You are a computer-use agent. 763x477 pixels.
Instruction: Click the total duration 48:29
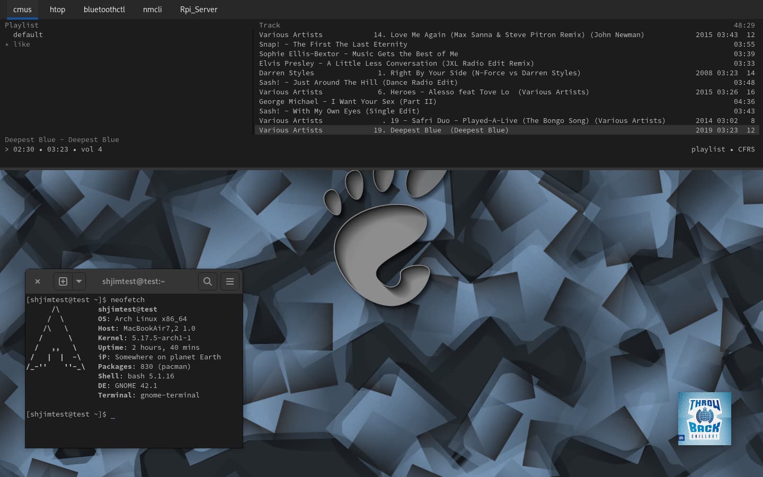click(x=744, y=25)
